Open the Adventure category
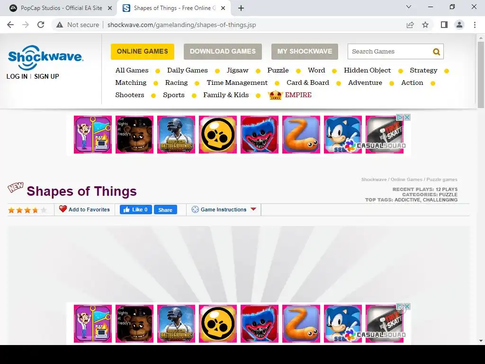Screen dimensions: 485x364 pos(365,82)
